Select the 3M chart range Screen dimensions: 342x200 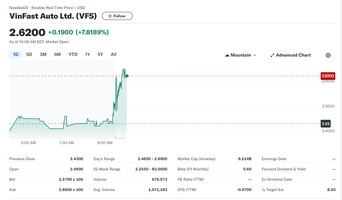43,55
